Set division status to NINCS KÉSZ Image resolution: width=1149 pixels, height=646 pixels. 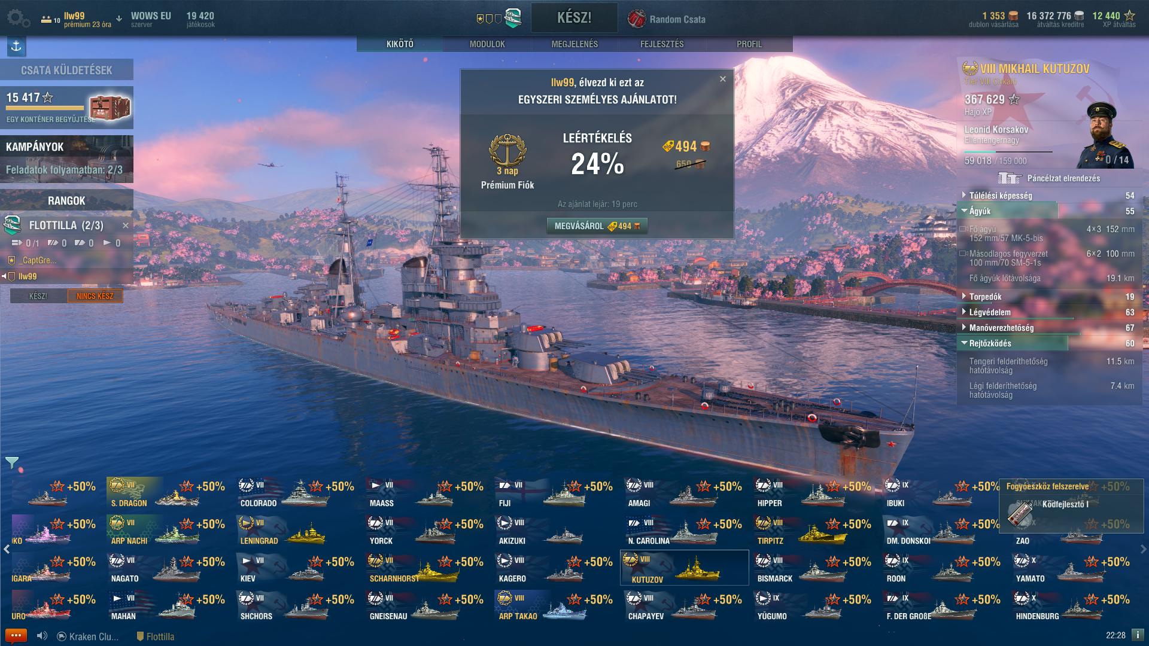tap(95, 296)
